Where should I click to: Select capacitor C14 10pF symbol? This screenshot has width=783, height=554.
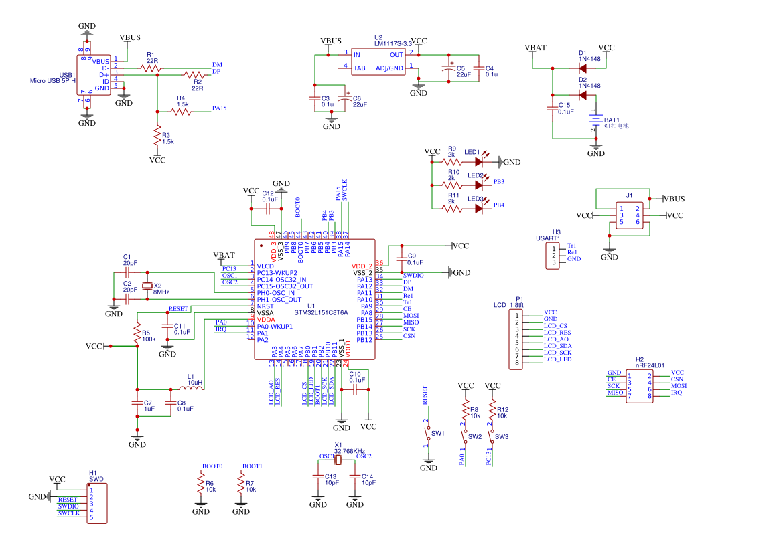click(x=355, y=476)
